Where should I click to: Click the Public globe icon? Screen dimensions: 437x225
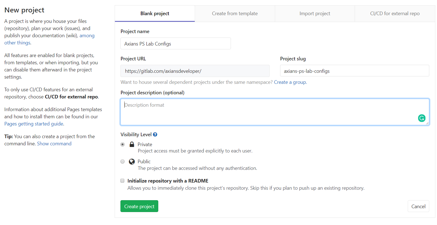point(132,162)
